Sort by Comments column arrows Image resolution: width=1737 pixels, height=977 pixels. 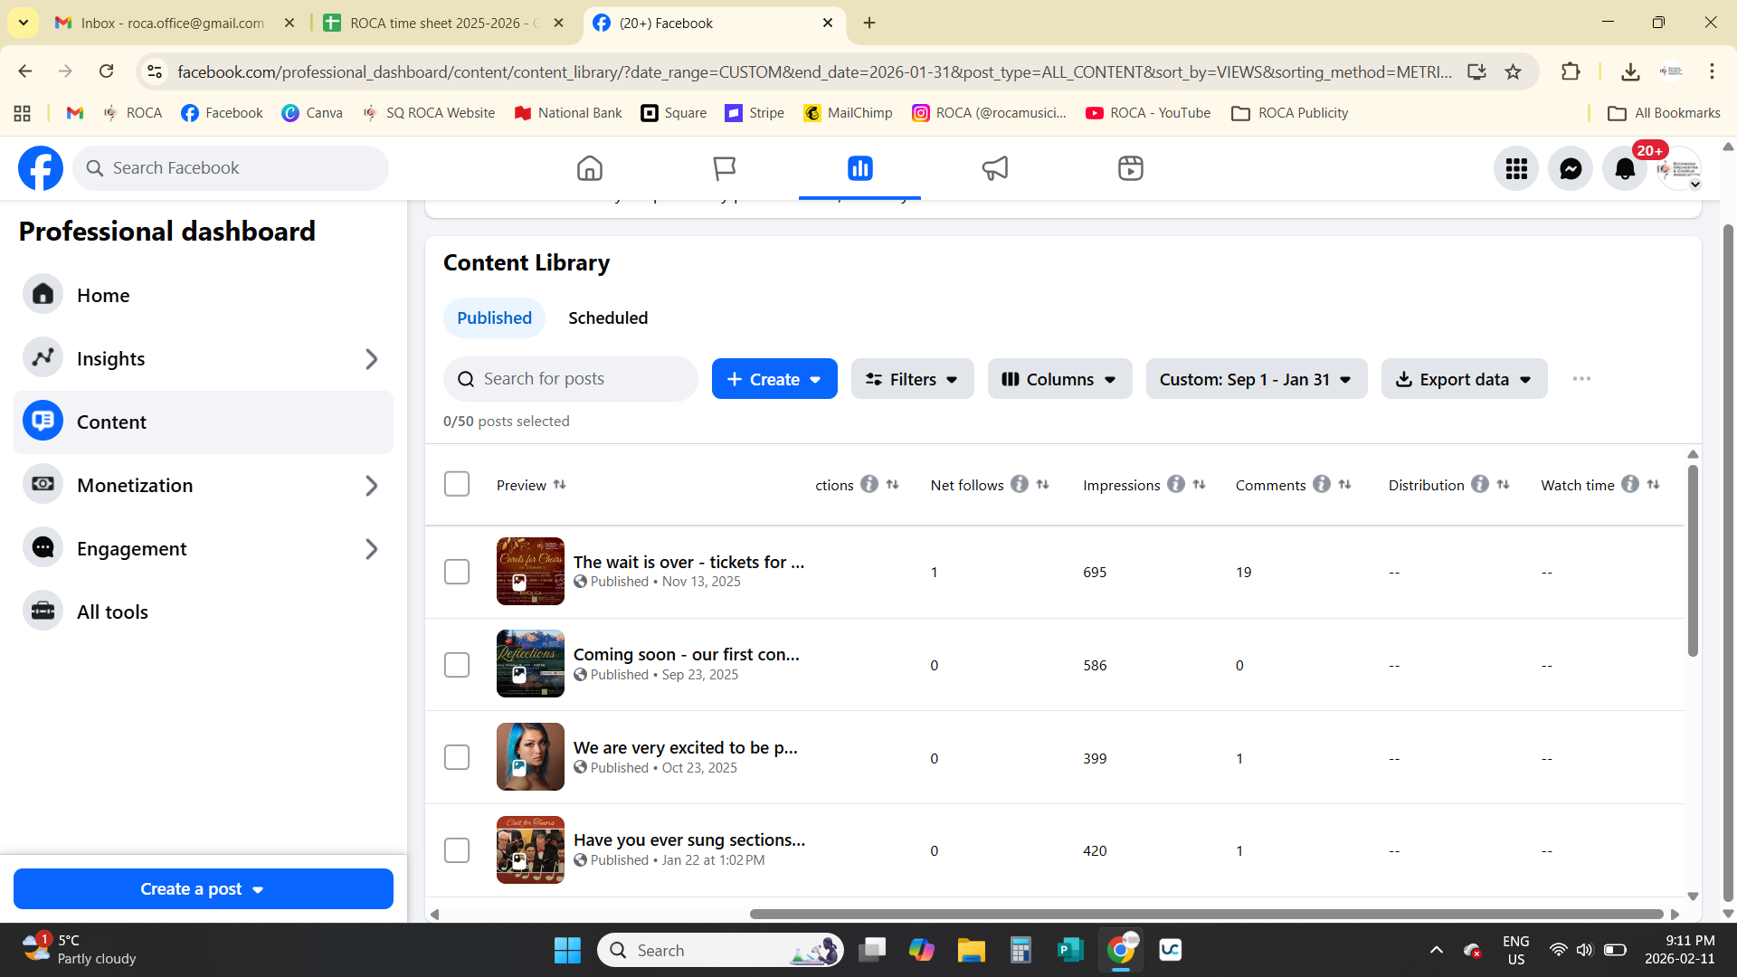pyautogui.click(x=1345, y=485)
